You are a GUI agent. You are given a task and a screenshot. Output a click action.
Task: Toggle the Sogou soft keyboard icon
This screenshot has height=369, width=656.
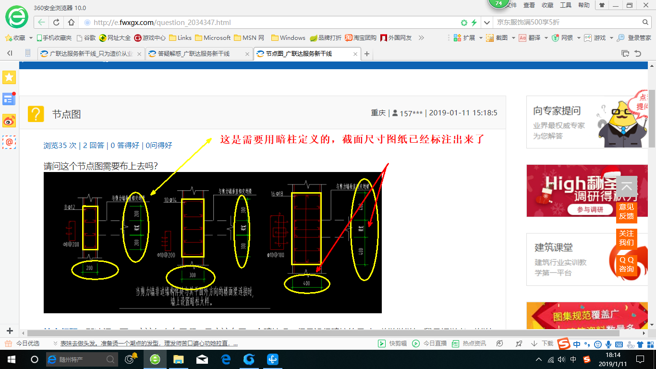click(619, 344)
